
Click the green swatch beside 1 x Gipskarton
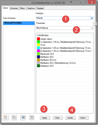click(38, 42)
